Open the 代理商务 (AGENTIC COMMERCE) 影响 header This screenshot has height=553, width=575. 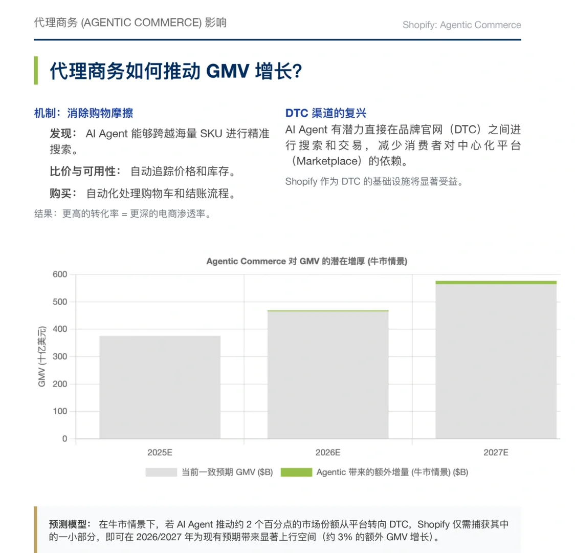point(130,23)
